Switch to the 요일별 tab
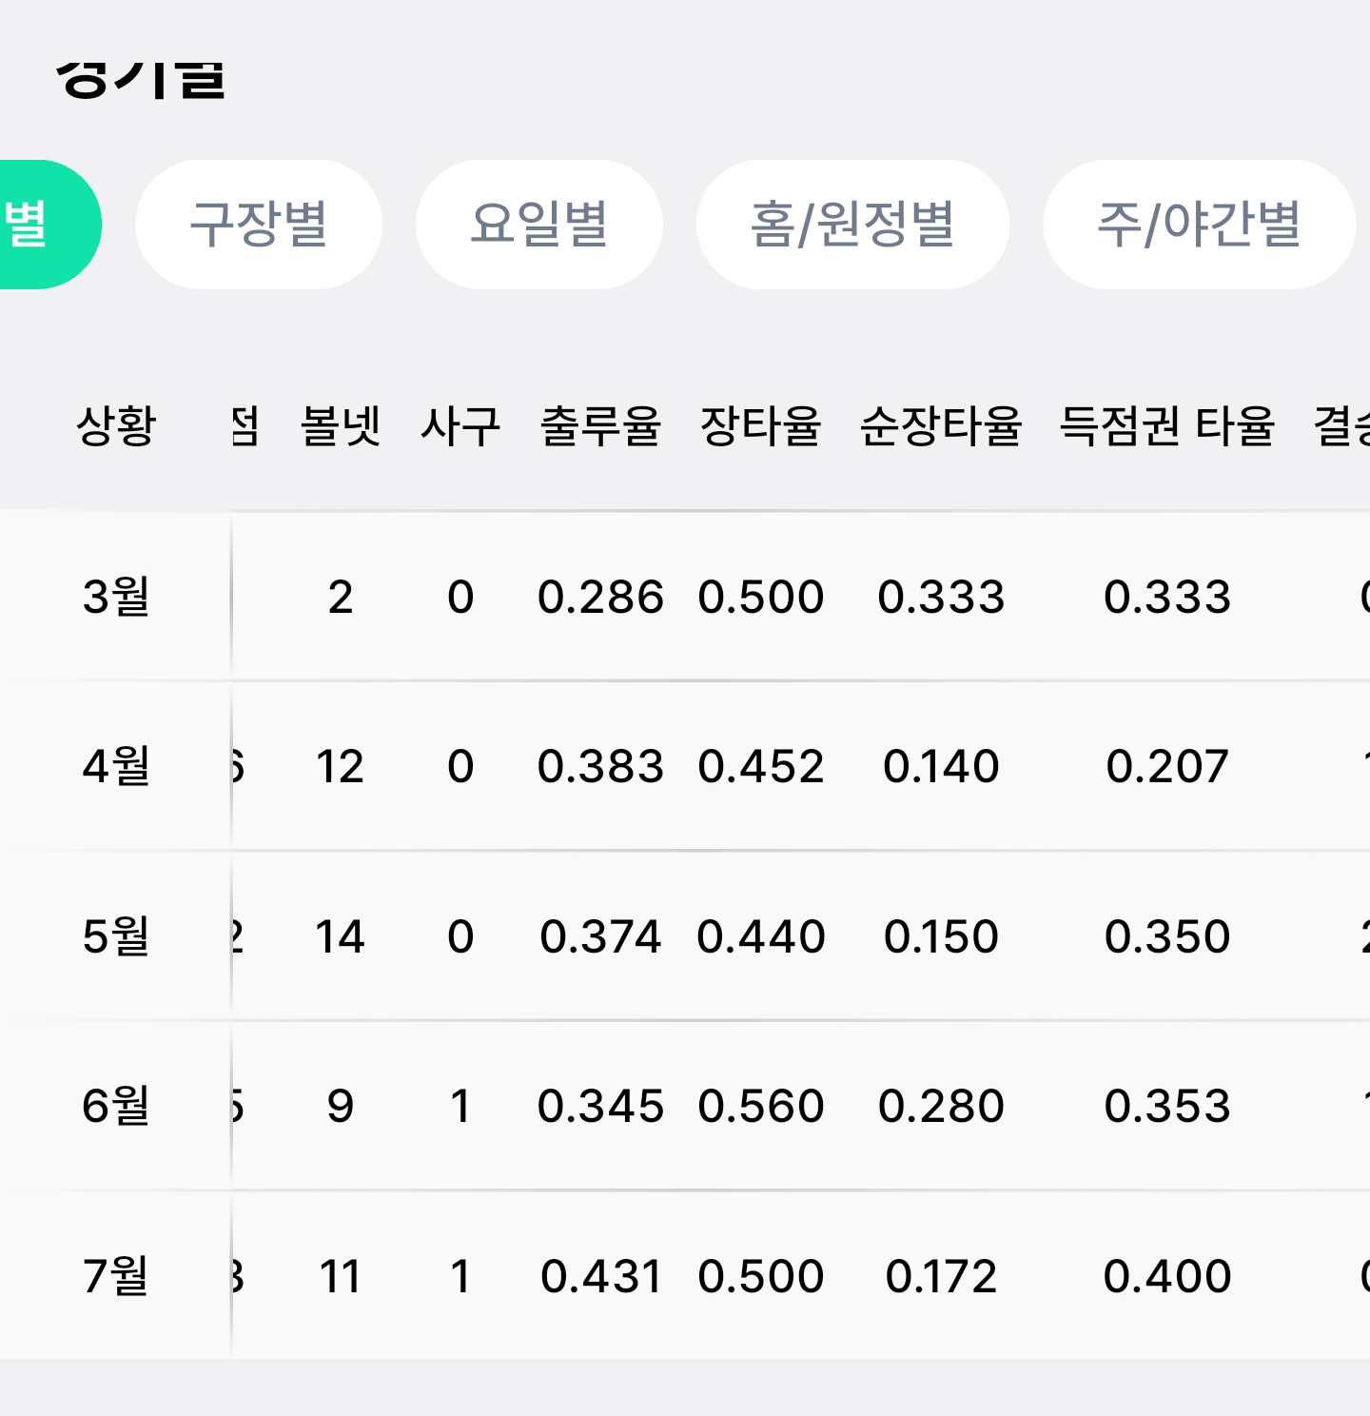The height and width of the screenshot is (1416, 1370). point(539,225)
